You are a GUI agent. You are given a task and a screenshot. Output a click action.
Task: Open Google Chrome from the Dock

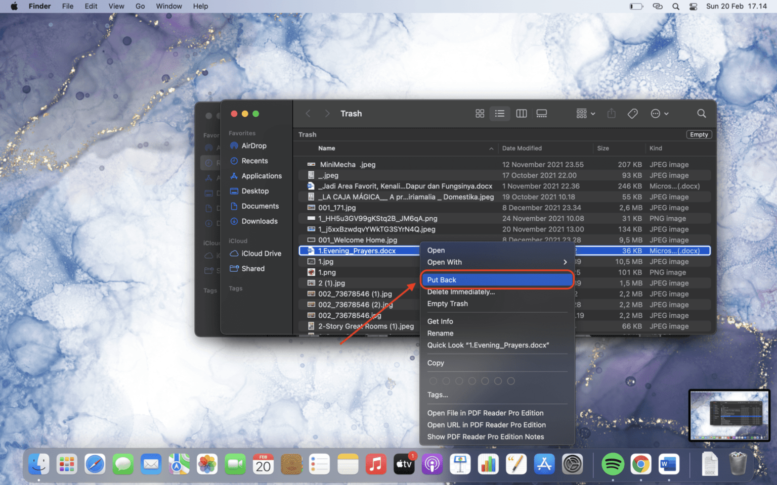click(641, 464)
